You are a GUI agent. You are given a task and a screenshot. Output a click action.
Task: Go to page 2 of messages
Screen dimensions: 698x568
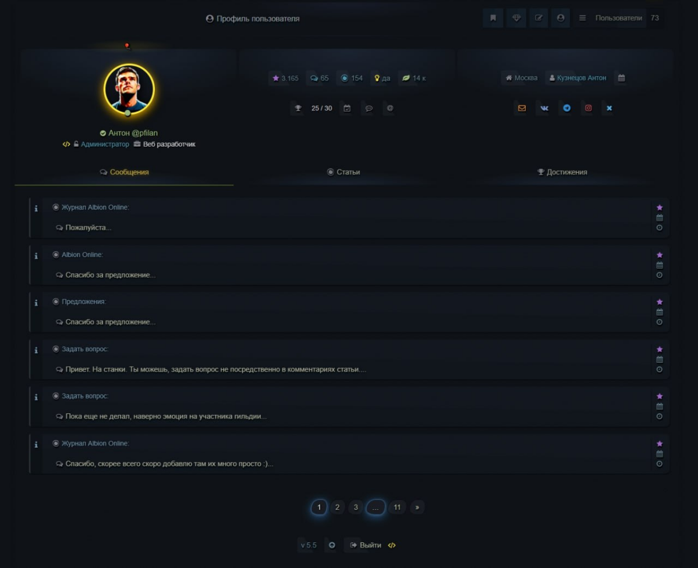tap(337, 508)
